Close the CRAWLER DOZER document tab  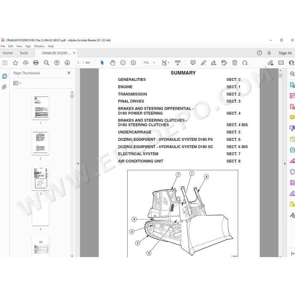point(74,53)
